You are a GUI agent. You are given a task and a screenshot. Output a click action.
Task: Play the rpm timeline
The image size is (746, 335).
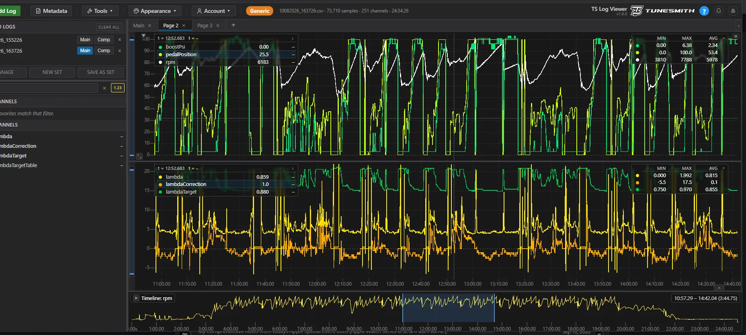[136, 298]
